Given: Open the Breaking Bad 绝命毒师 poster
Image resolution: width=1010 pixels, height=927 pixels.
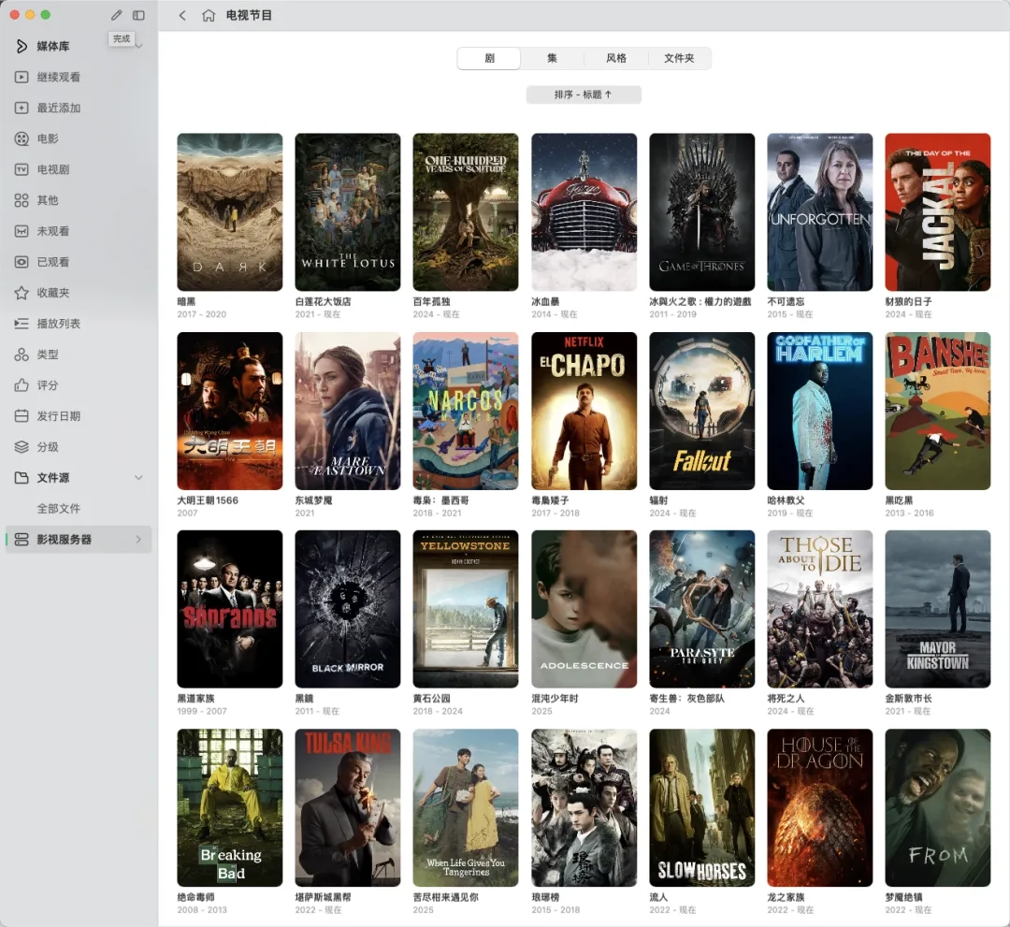Looking at the screenshot, I should point(229,807).
